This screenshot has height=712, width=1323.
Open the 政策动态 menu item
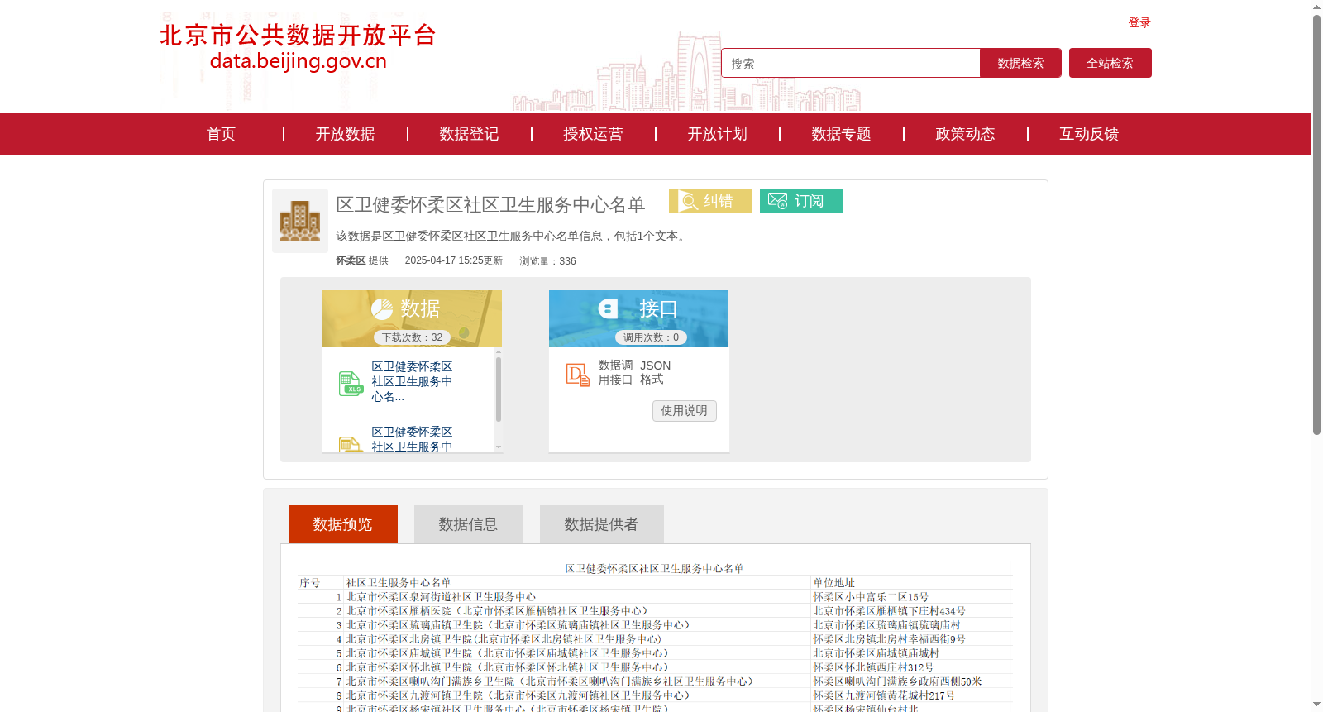965,134
